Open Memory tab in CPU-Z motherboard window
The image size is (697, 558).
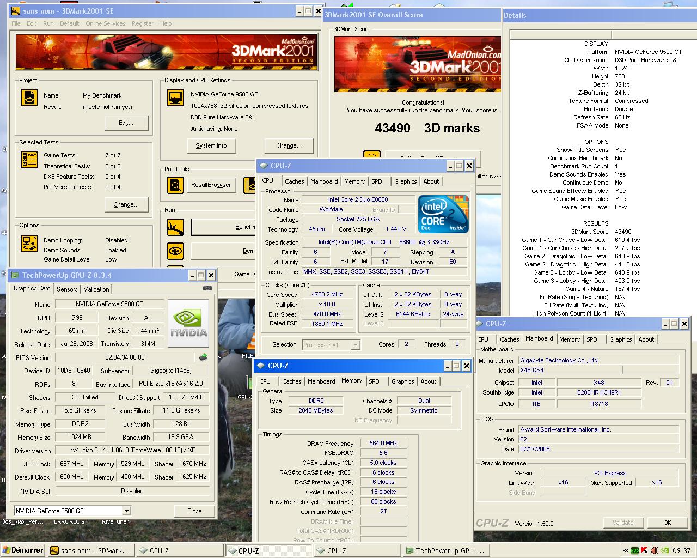tap(570, 339)
